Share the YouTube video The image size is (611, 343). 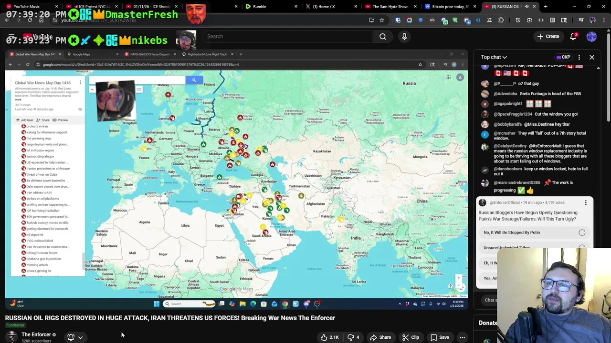380,337
